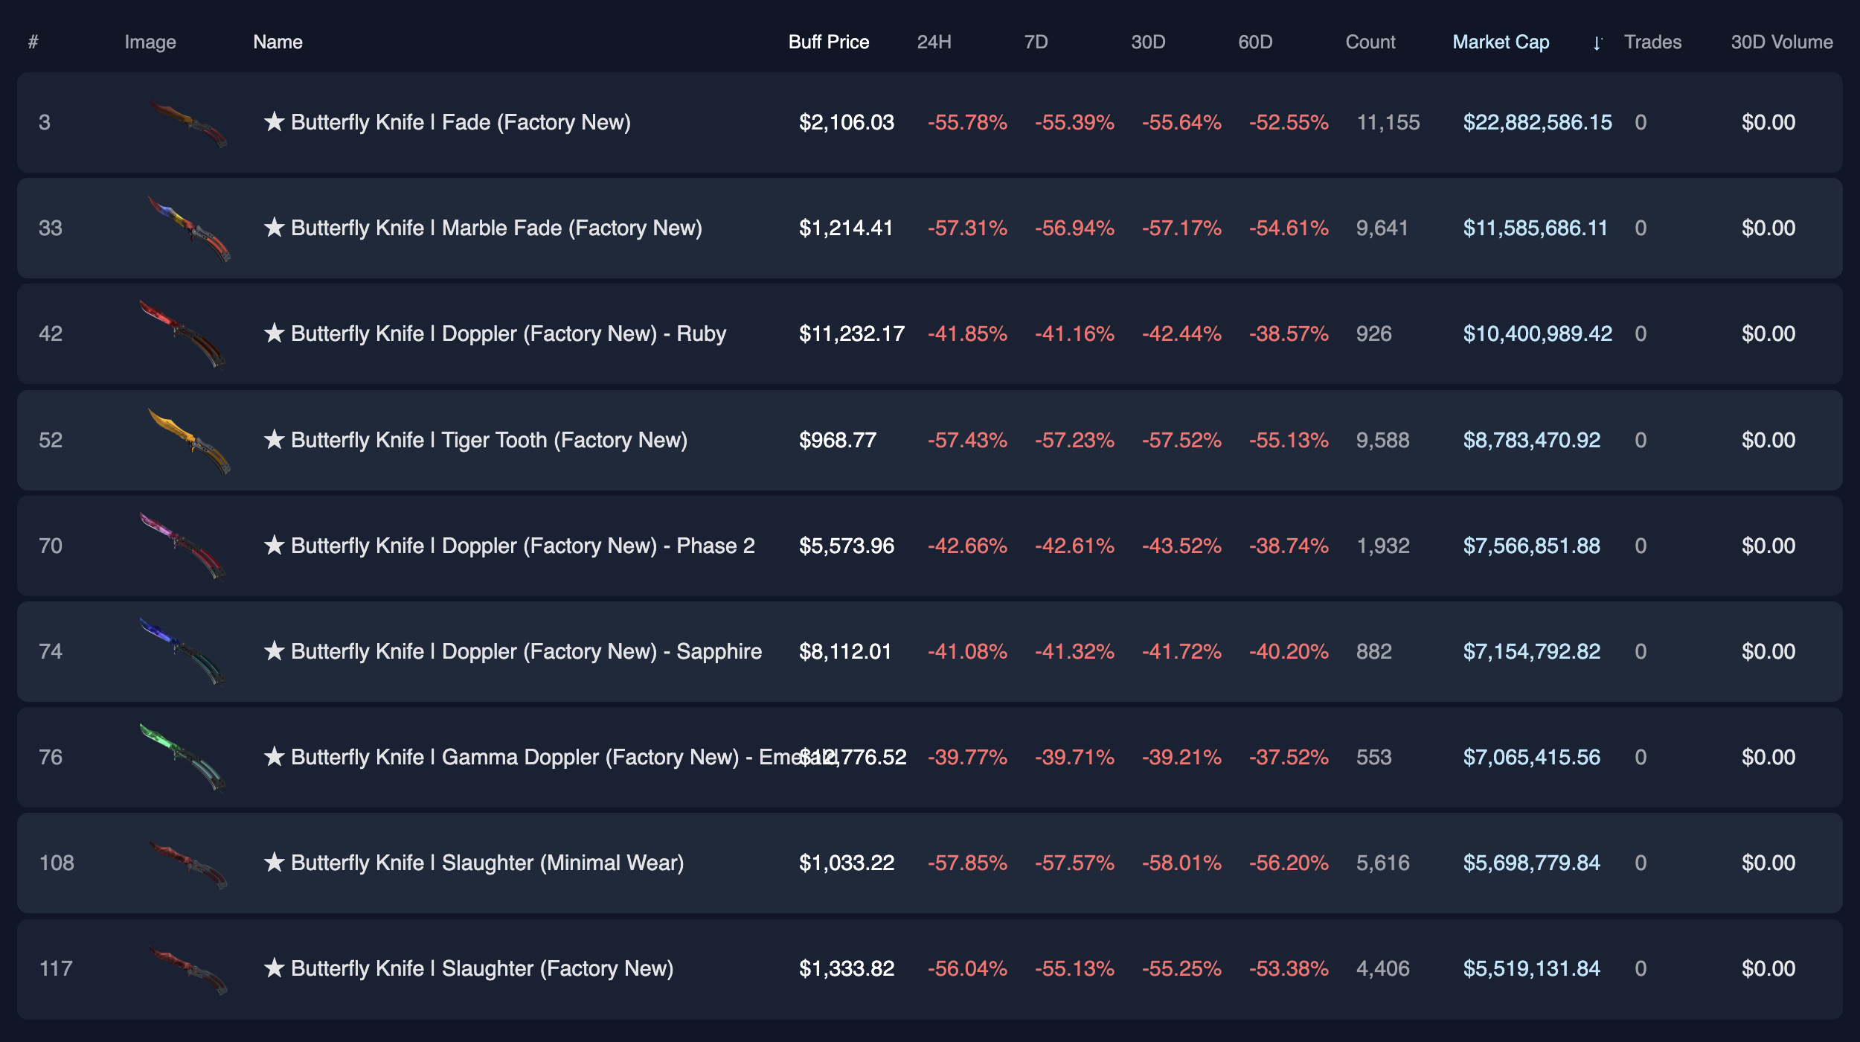Click the 7D column header
The height and width of the screenshot is (1042, 1860).
click(1036, 42)
